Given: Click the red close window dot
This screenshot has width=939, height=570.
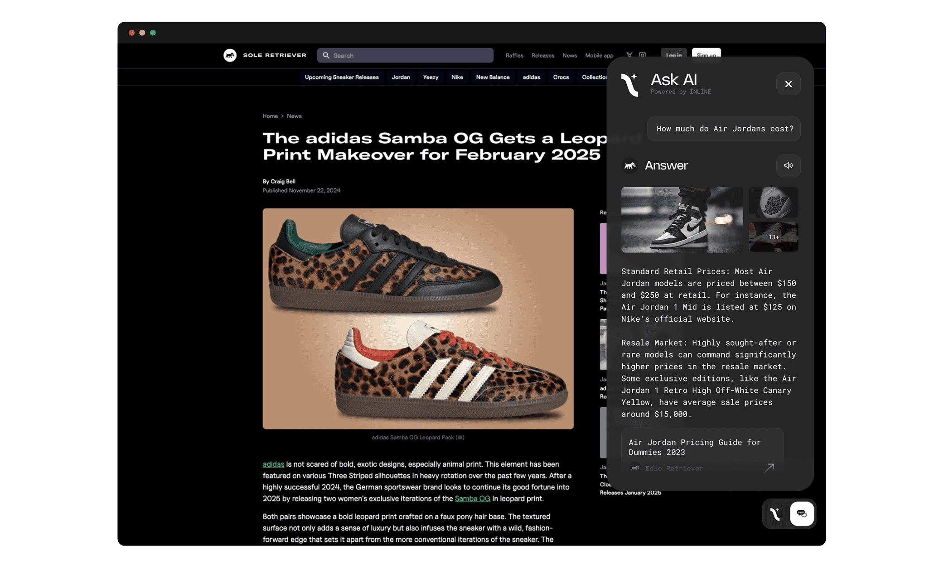Looking at the screenshot, I should pos(131,33).
